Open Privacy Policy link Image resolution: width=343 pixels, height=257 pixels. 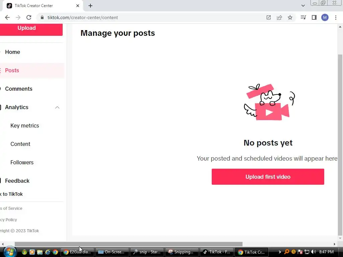[8, 220]
